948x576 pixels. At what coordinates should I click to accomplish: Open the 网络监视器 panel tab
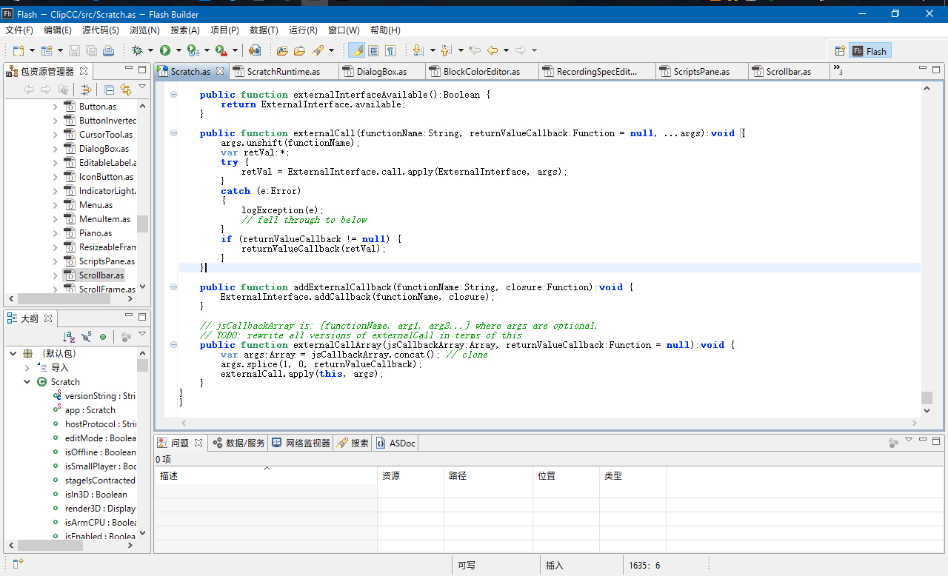301,443
